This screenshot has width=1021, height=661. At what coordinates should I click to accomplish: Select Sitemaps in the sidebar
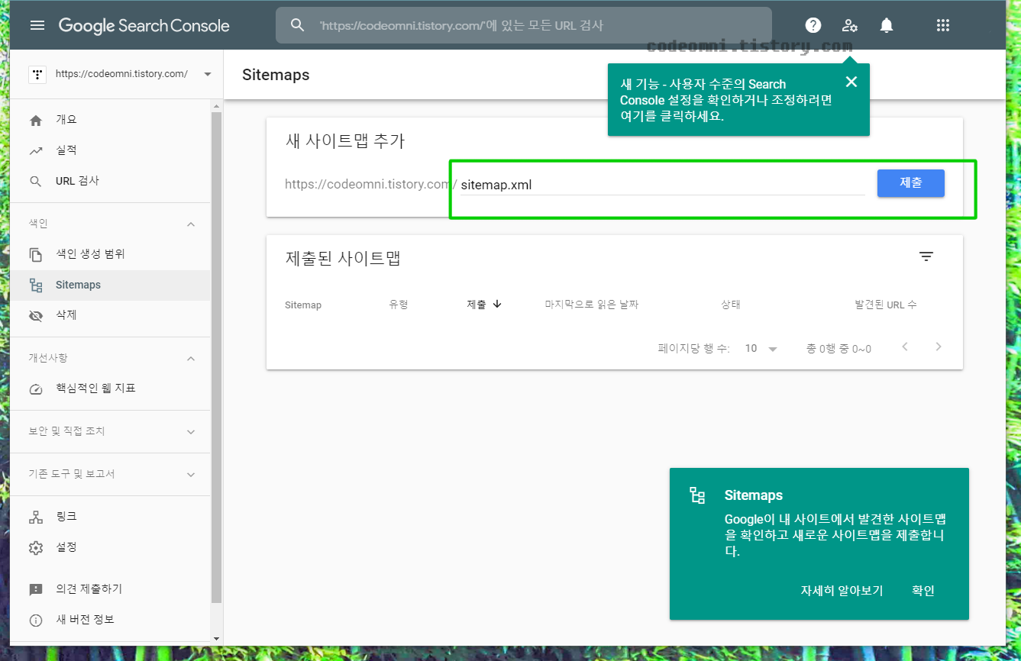pyautogui.click(x=111, y=285)
